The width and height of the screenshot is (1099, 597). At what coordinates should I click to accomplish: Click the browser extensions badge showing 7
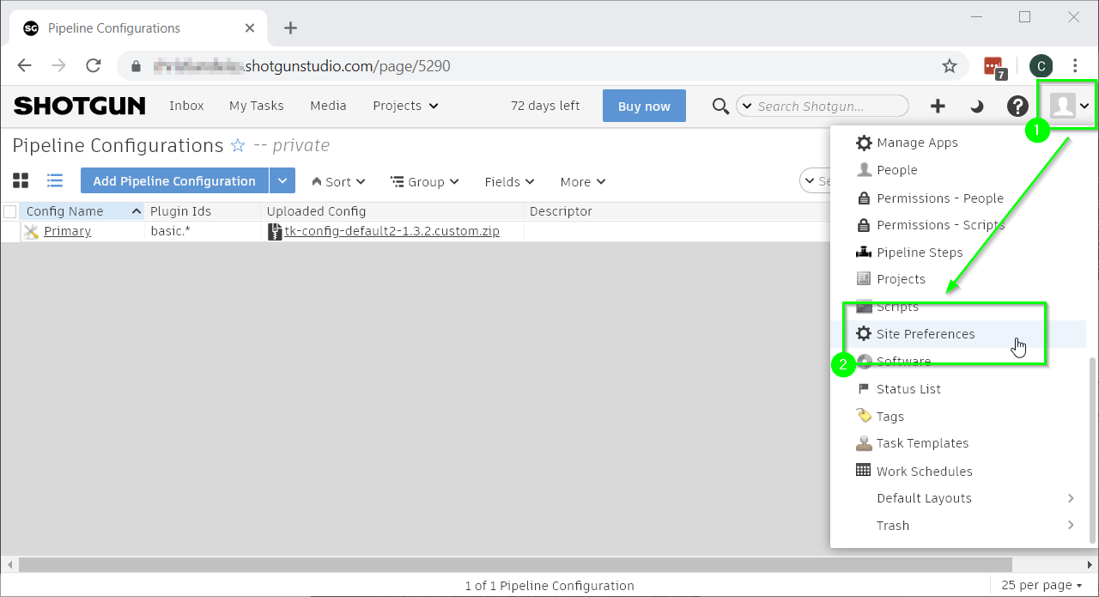(993, 66)
